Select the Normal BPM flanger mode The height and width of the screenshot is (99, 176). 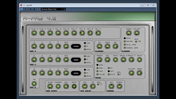[x=125, y=48]
